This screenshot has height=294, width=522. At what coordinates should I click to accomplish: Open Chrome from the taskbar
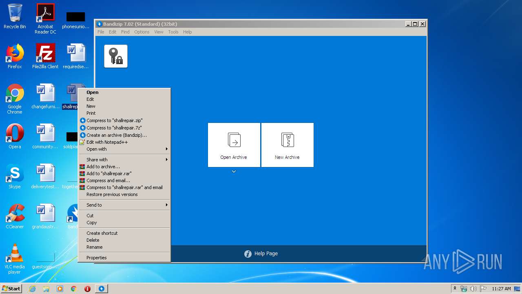[74, 289]
